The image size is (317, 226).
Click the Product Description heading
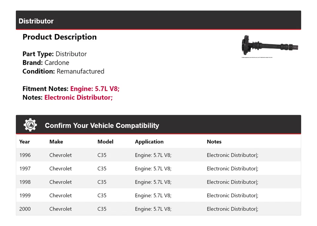(59, 37)
